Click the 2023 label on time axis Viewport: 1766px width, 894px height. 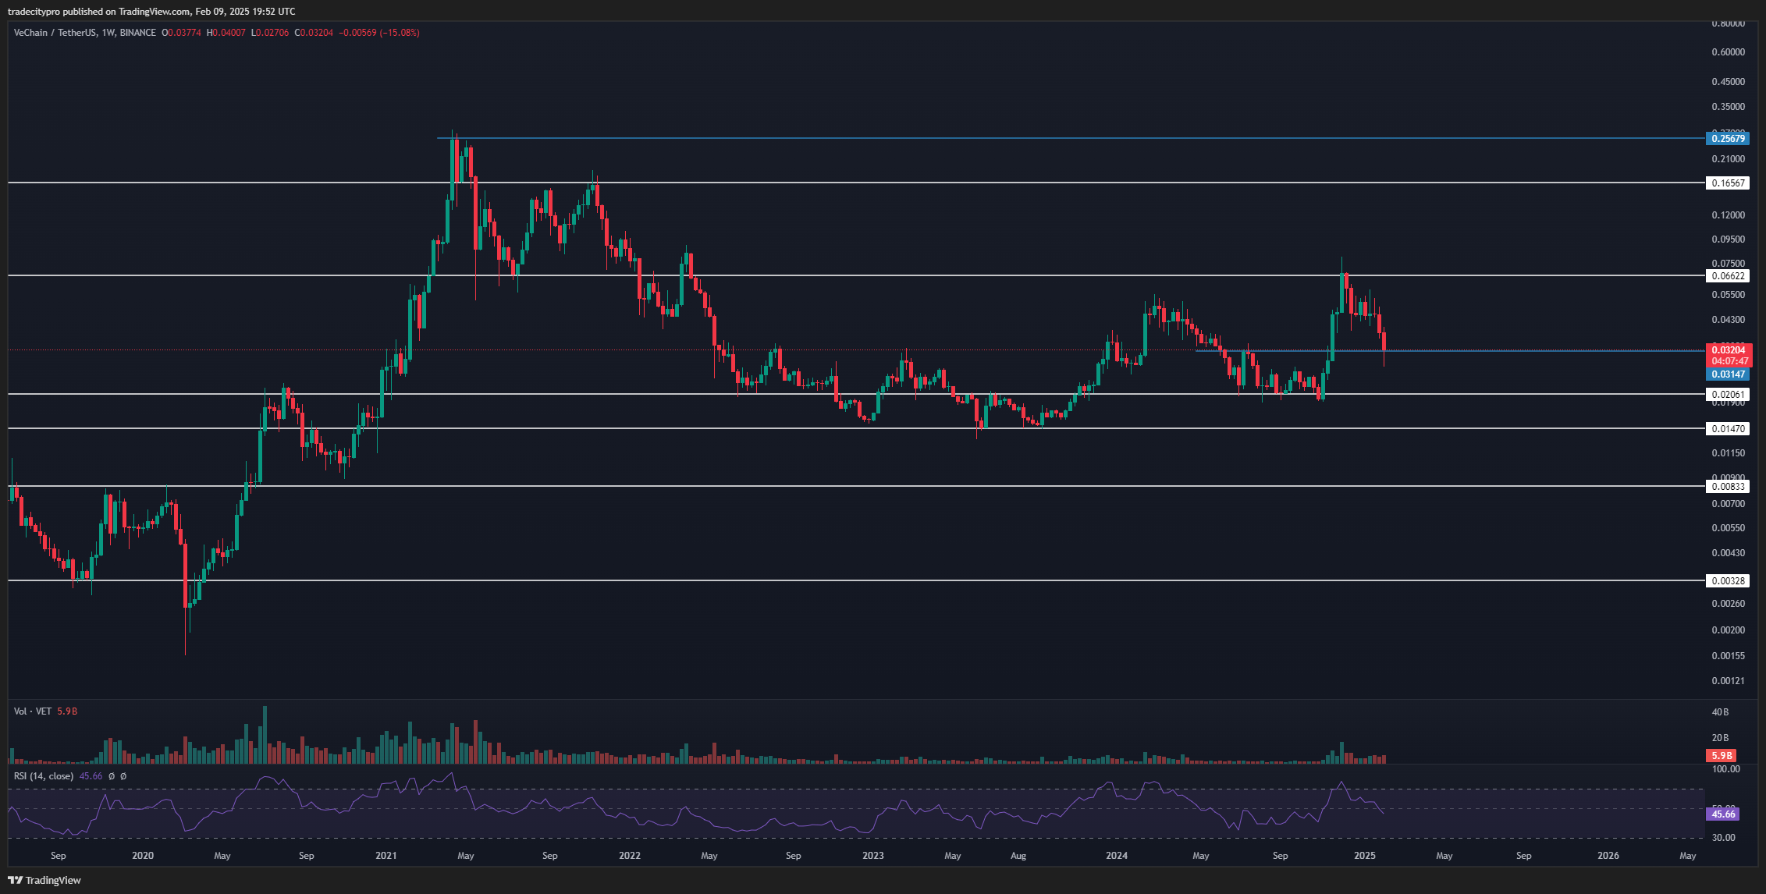[873, 856]
